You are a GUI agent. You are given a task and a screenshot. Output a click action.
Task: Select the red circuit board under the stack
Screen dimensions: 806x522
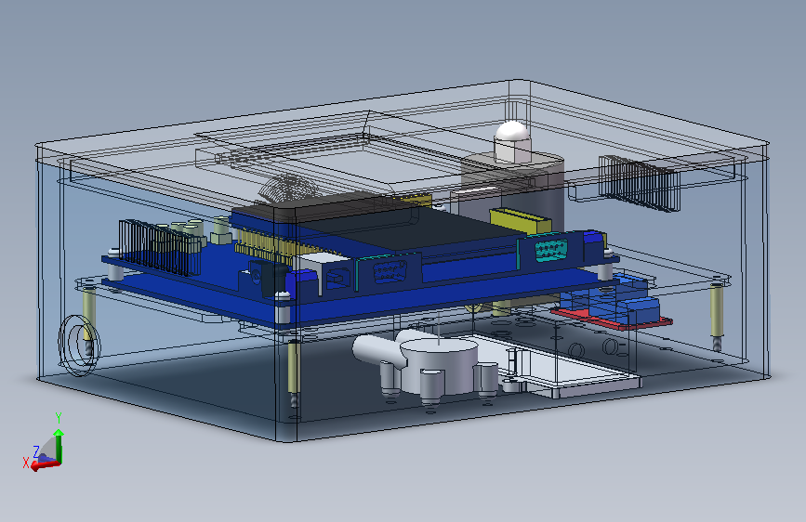pyautogui.click(x=612, y=318)
